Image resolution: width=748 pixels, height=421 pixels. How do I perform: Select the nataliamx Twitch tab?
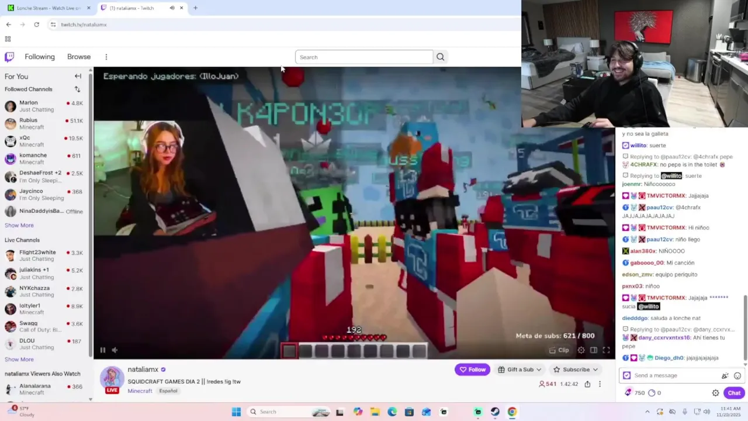tap(142, 8)
